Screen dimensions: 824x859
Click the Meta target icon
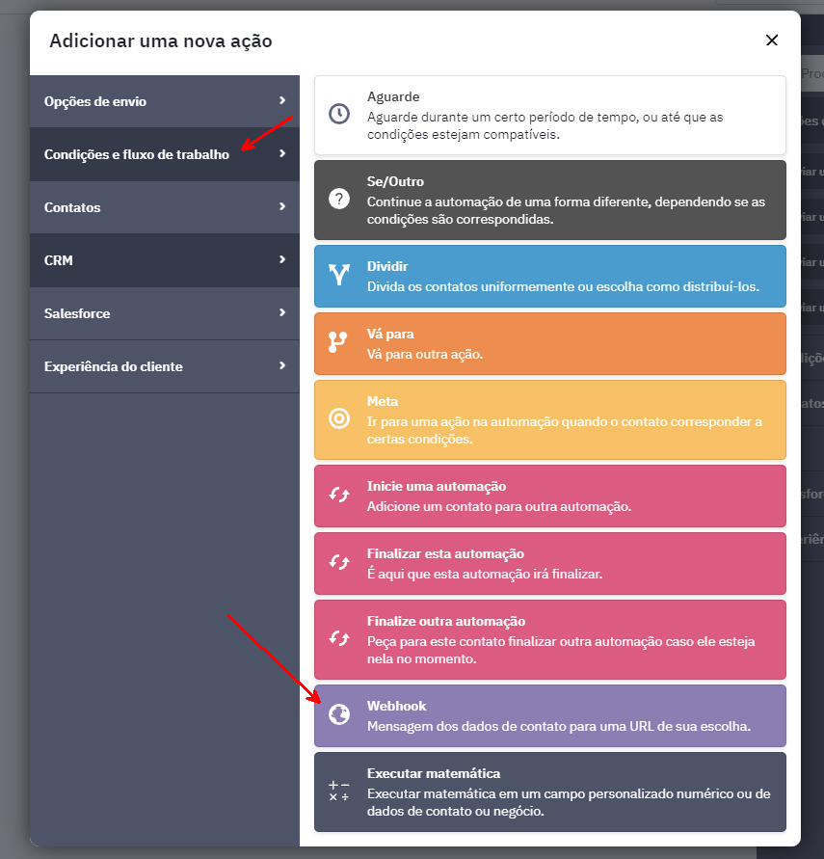point(338,418)
